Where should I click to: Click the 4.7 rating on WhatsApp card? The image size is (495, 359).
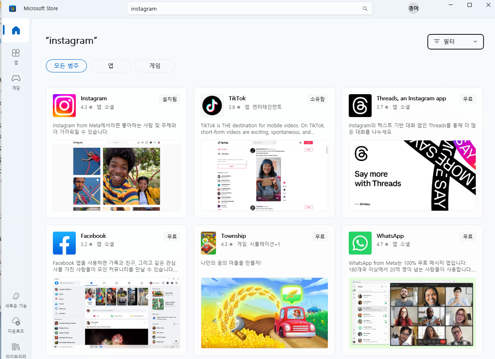pyautogui.click(x=382, y=244)
